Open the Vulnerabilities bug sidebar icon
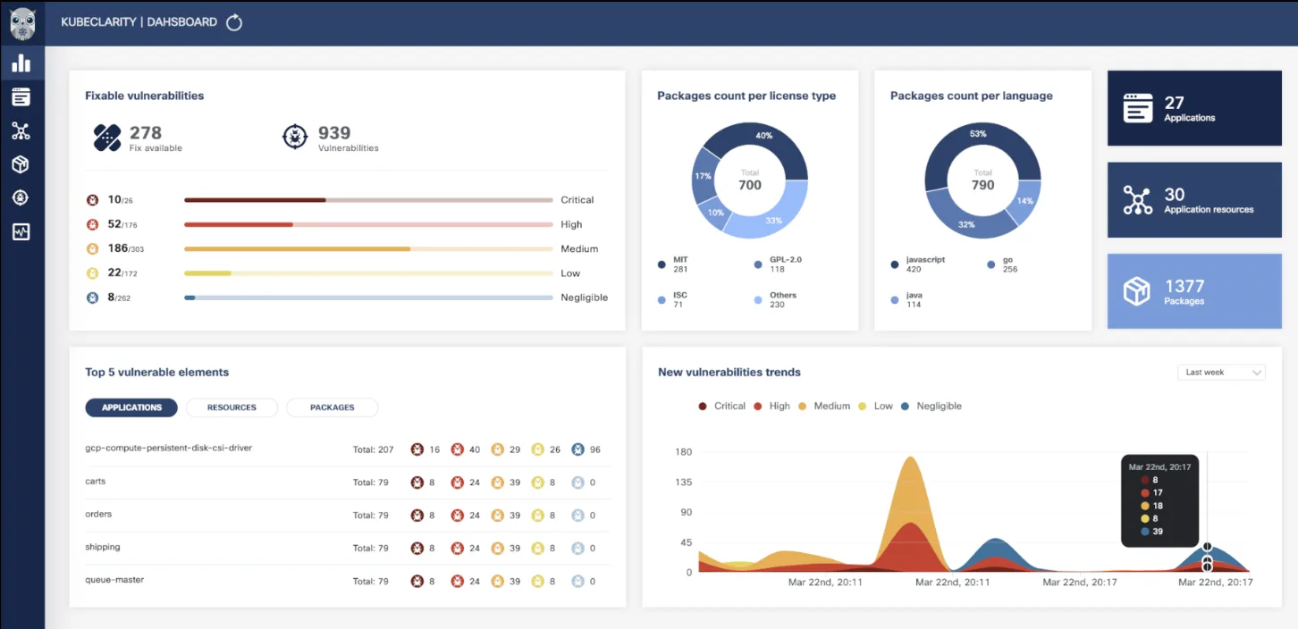The image size is (1298, 629). pyautogui.click(x=21, y=197)
